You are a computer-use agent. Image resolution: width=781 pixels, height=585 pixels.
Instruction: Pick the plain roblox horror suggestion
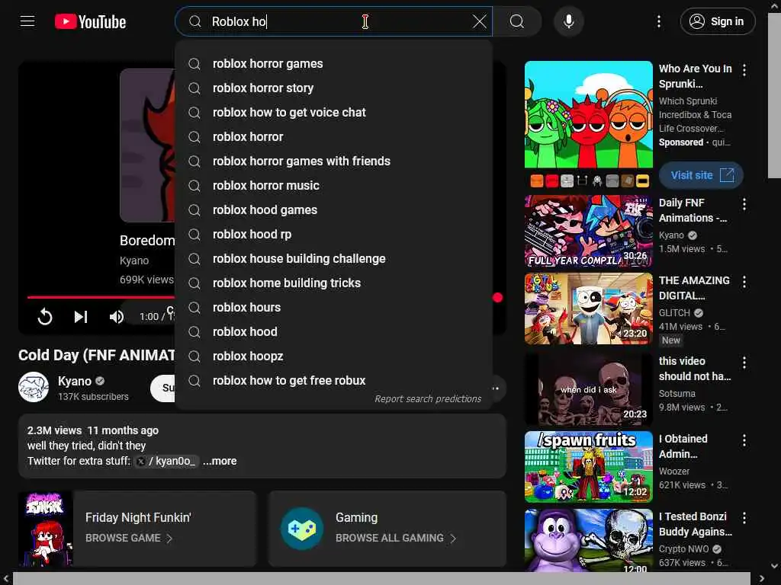334,137
